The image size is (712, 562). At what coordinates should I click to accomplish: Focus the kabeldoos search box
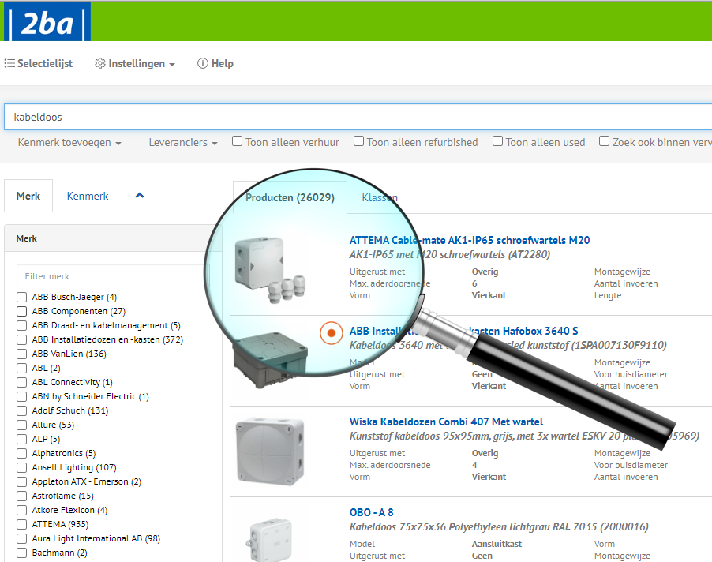(355, 117)
